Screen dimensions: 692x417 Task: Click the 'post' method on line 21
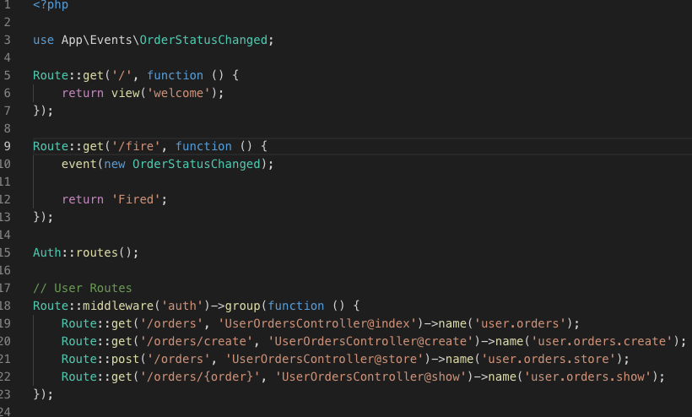(126, 359)
